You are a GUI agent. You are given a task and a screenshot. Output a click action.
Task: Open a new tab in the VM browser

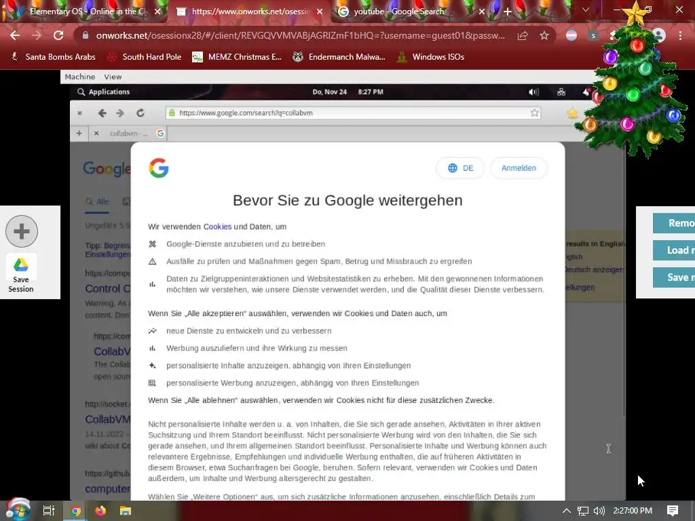79,133
